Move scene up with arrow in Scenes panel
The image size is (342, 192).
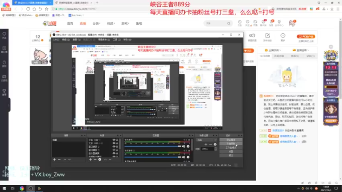click(65, 160)
